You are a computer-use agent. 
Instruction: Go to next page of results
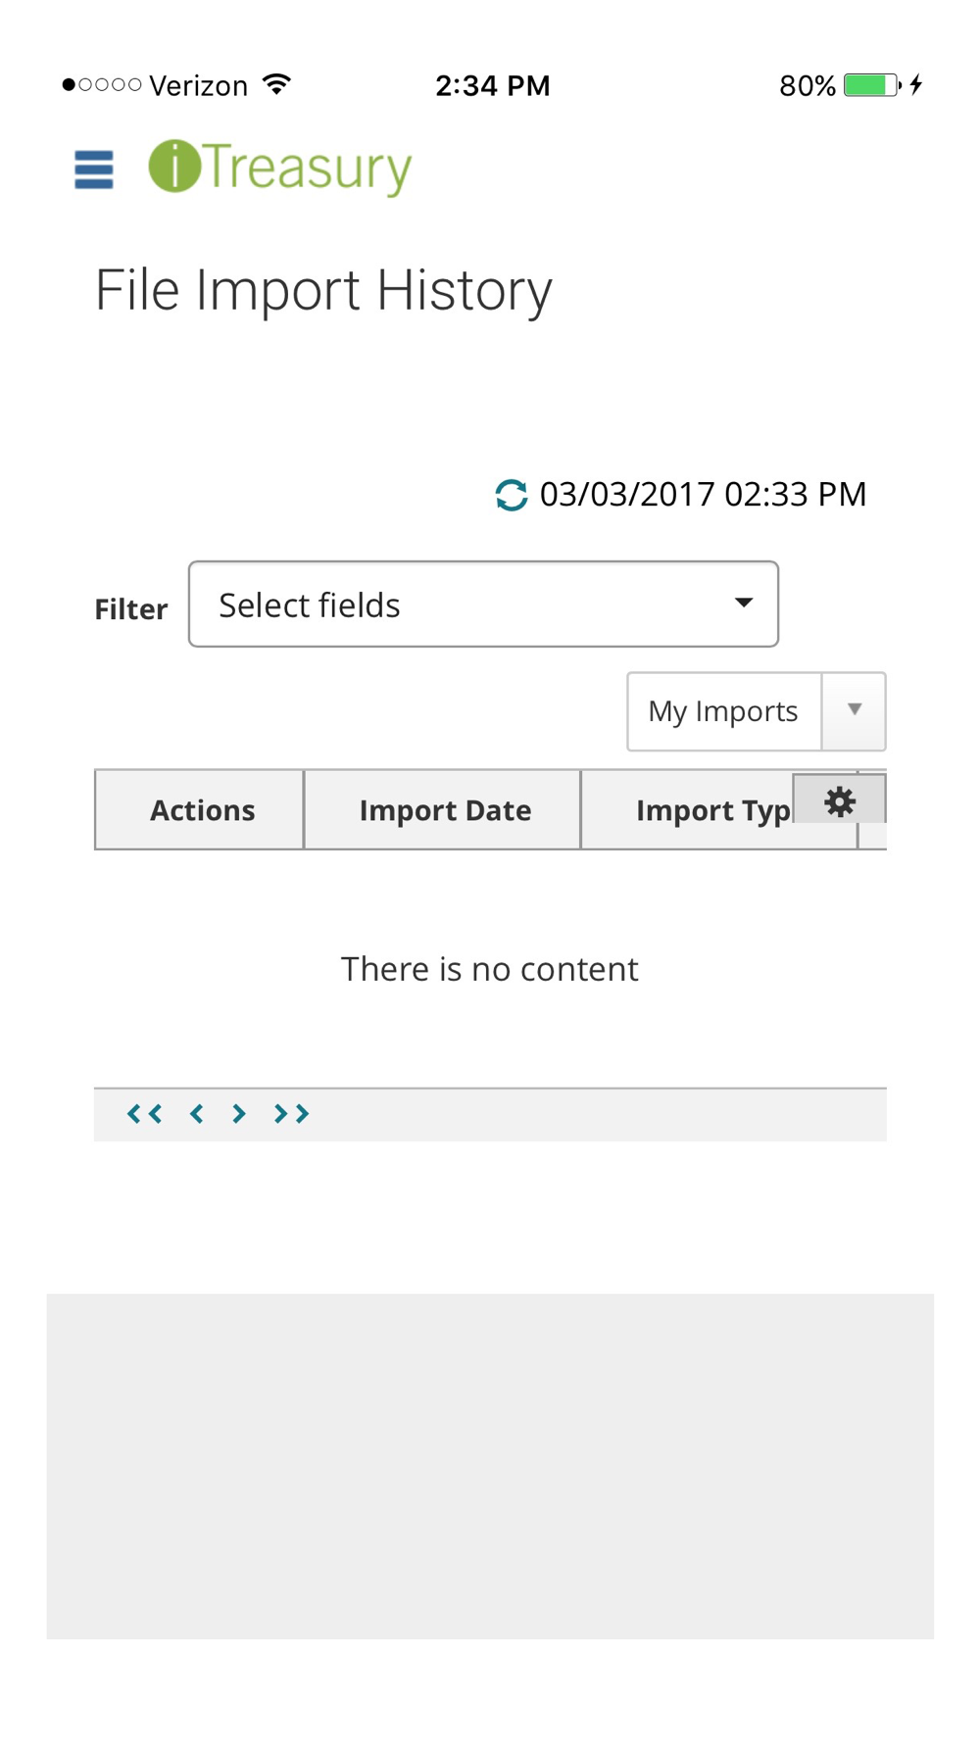point(238,1113)
